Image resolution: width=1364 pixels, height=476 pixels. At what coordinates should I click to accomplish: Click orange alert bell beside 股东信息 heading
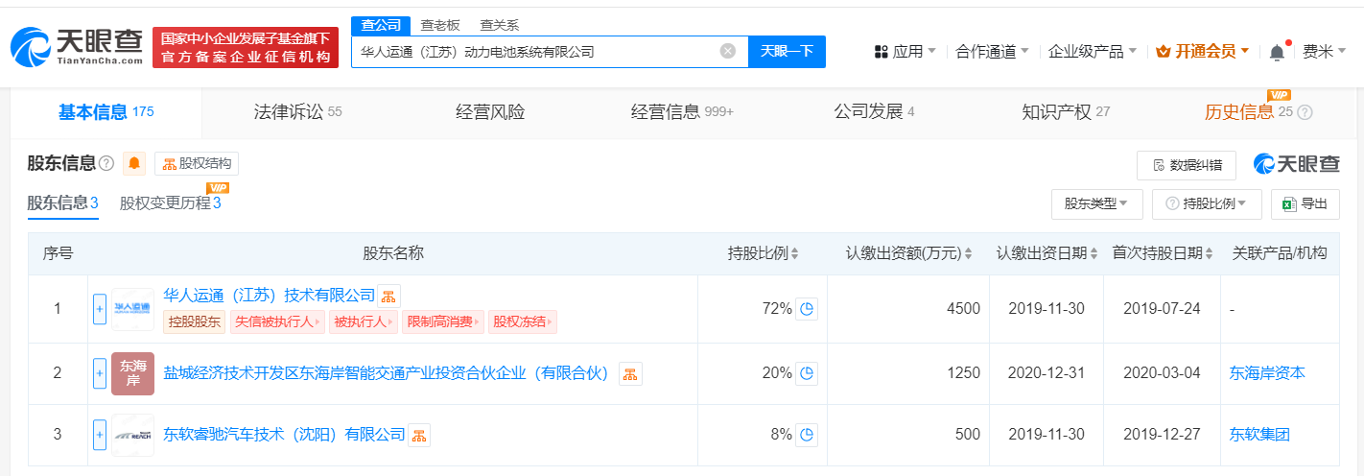(134, 164)
